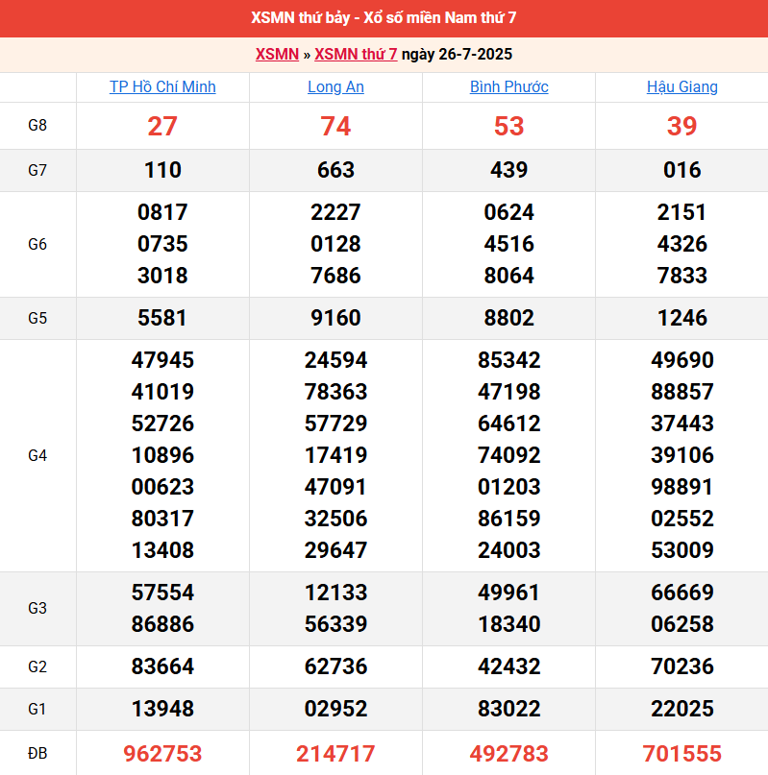Viewport: 768px width, 775px height.
Task: Click the G6 number 0817
Action: tap(162, 212)
